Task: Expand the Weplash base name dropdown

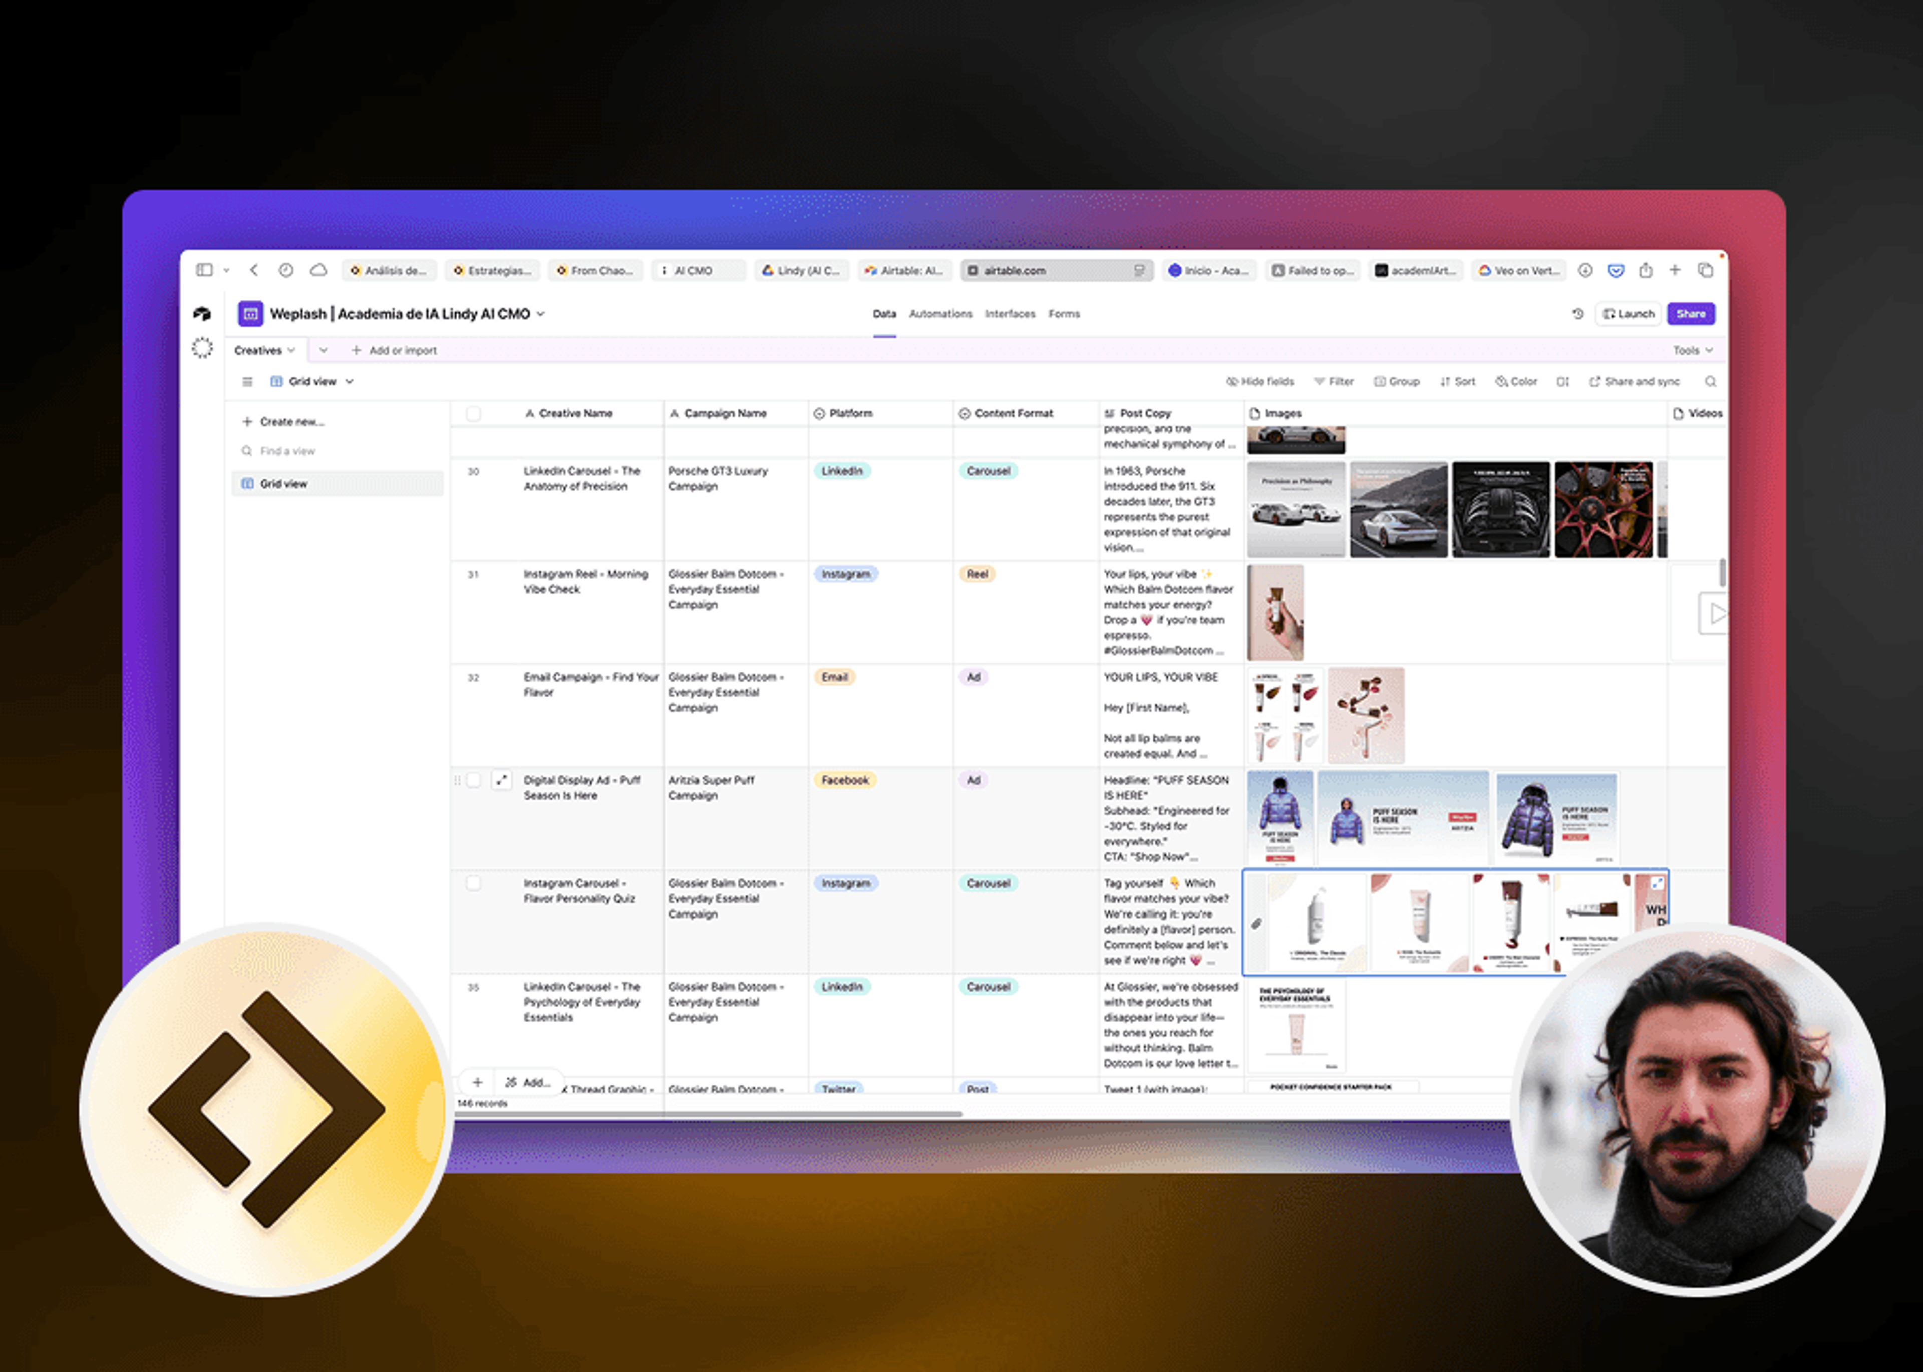Action: [x=541, y=314]
